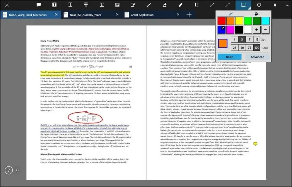This screenshot has width=292, height=187.
Task: Select the underline tool beside the image icon
Action: pyautogui.click(x=102, y=5)
